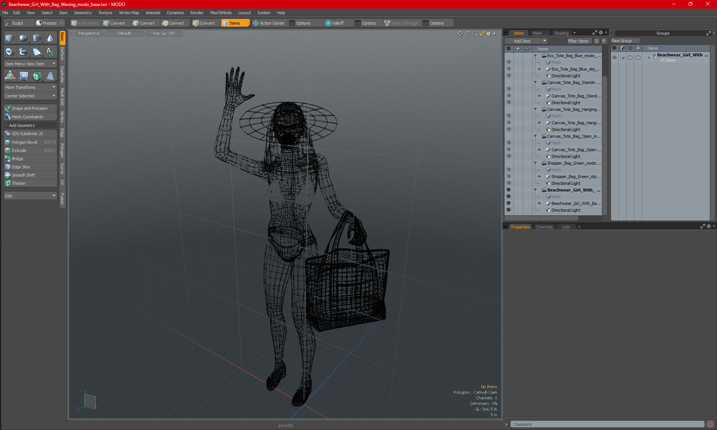The height and width of the screenshot is (430, 717).
Task: Switch to the Channels tab
Action: [544, 227]
